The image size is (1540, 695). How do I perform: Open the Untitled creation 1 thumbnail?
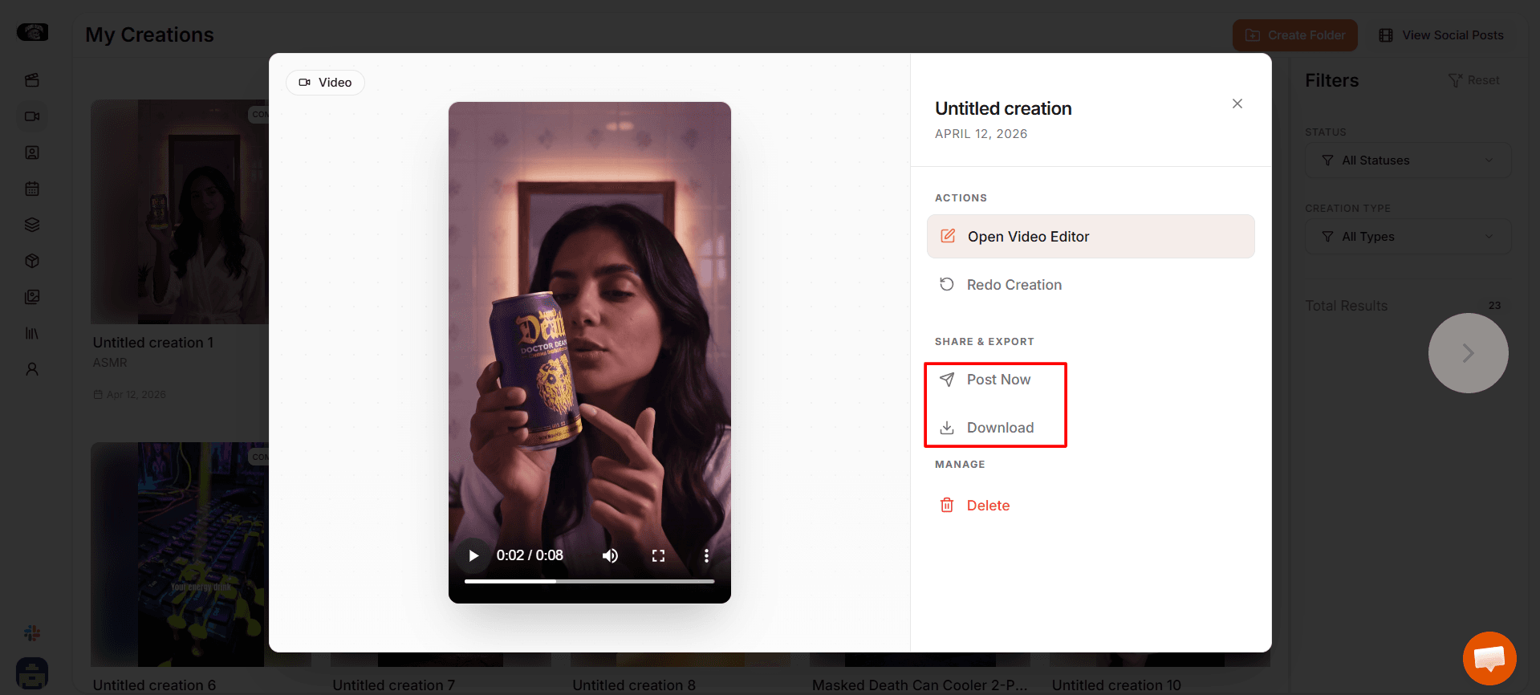coord(180,212)
